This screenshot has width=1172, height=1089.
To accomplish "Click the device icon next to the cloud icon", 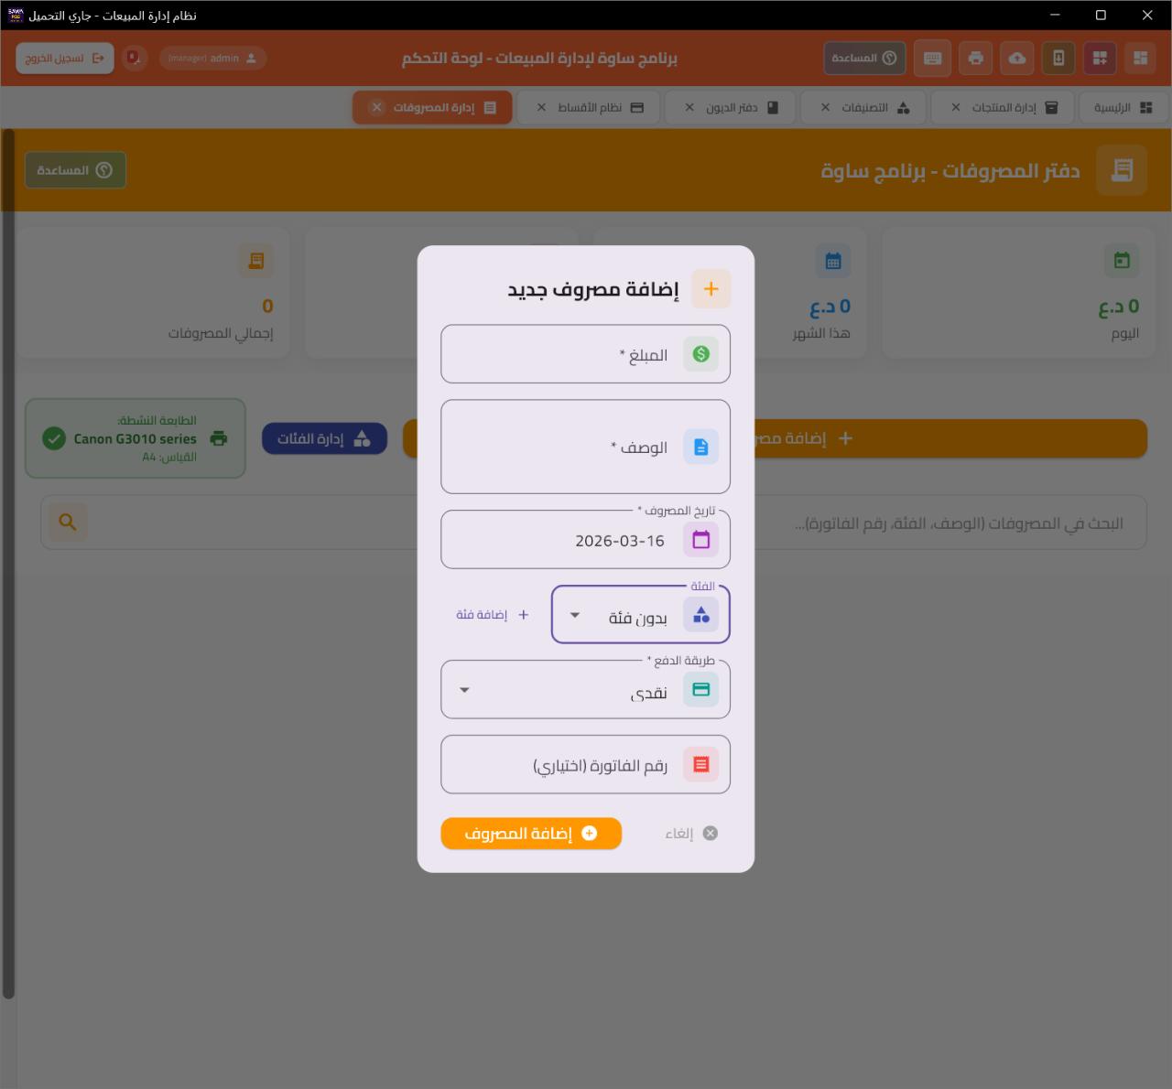I will click(1058, 58).
